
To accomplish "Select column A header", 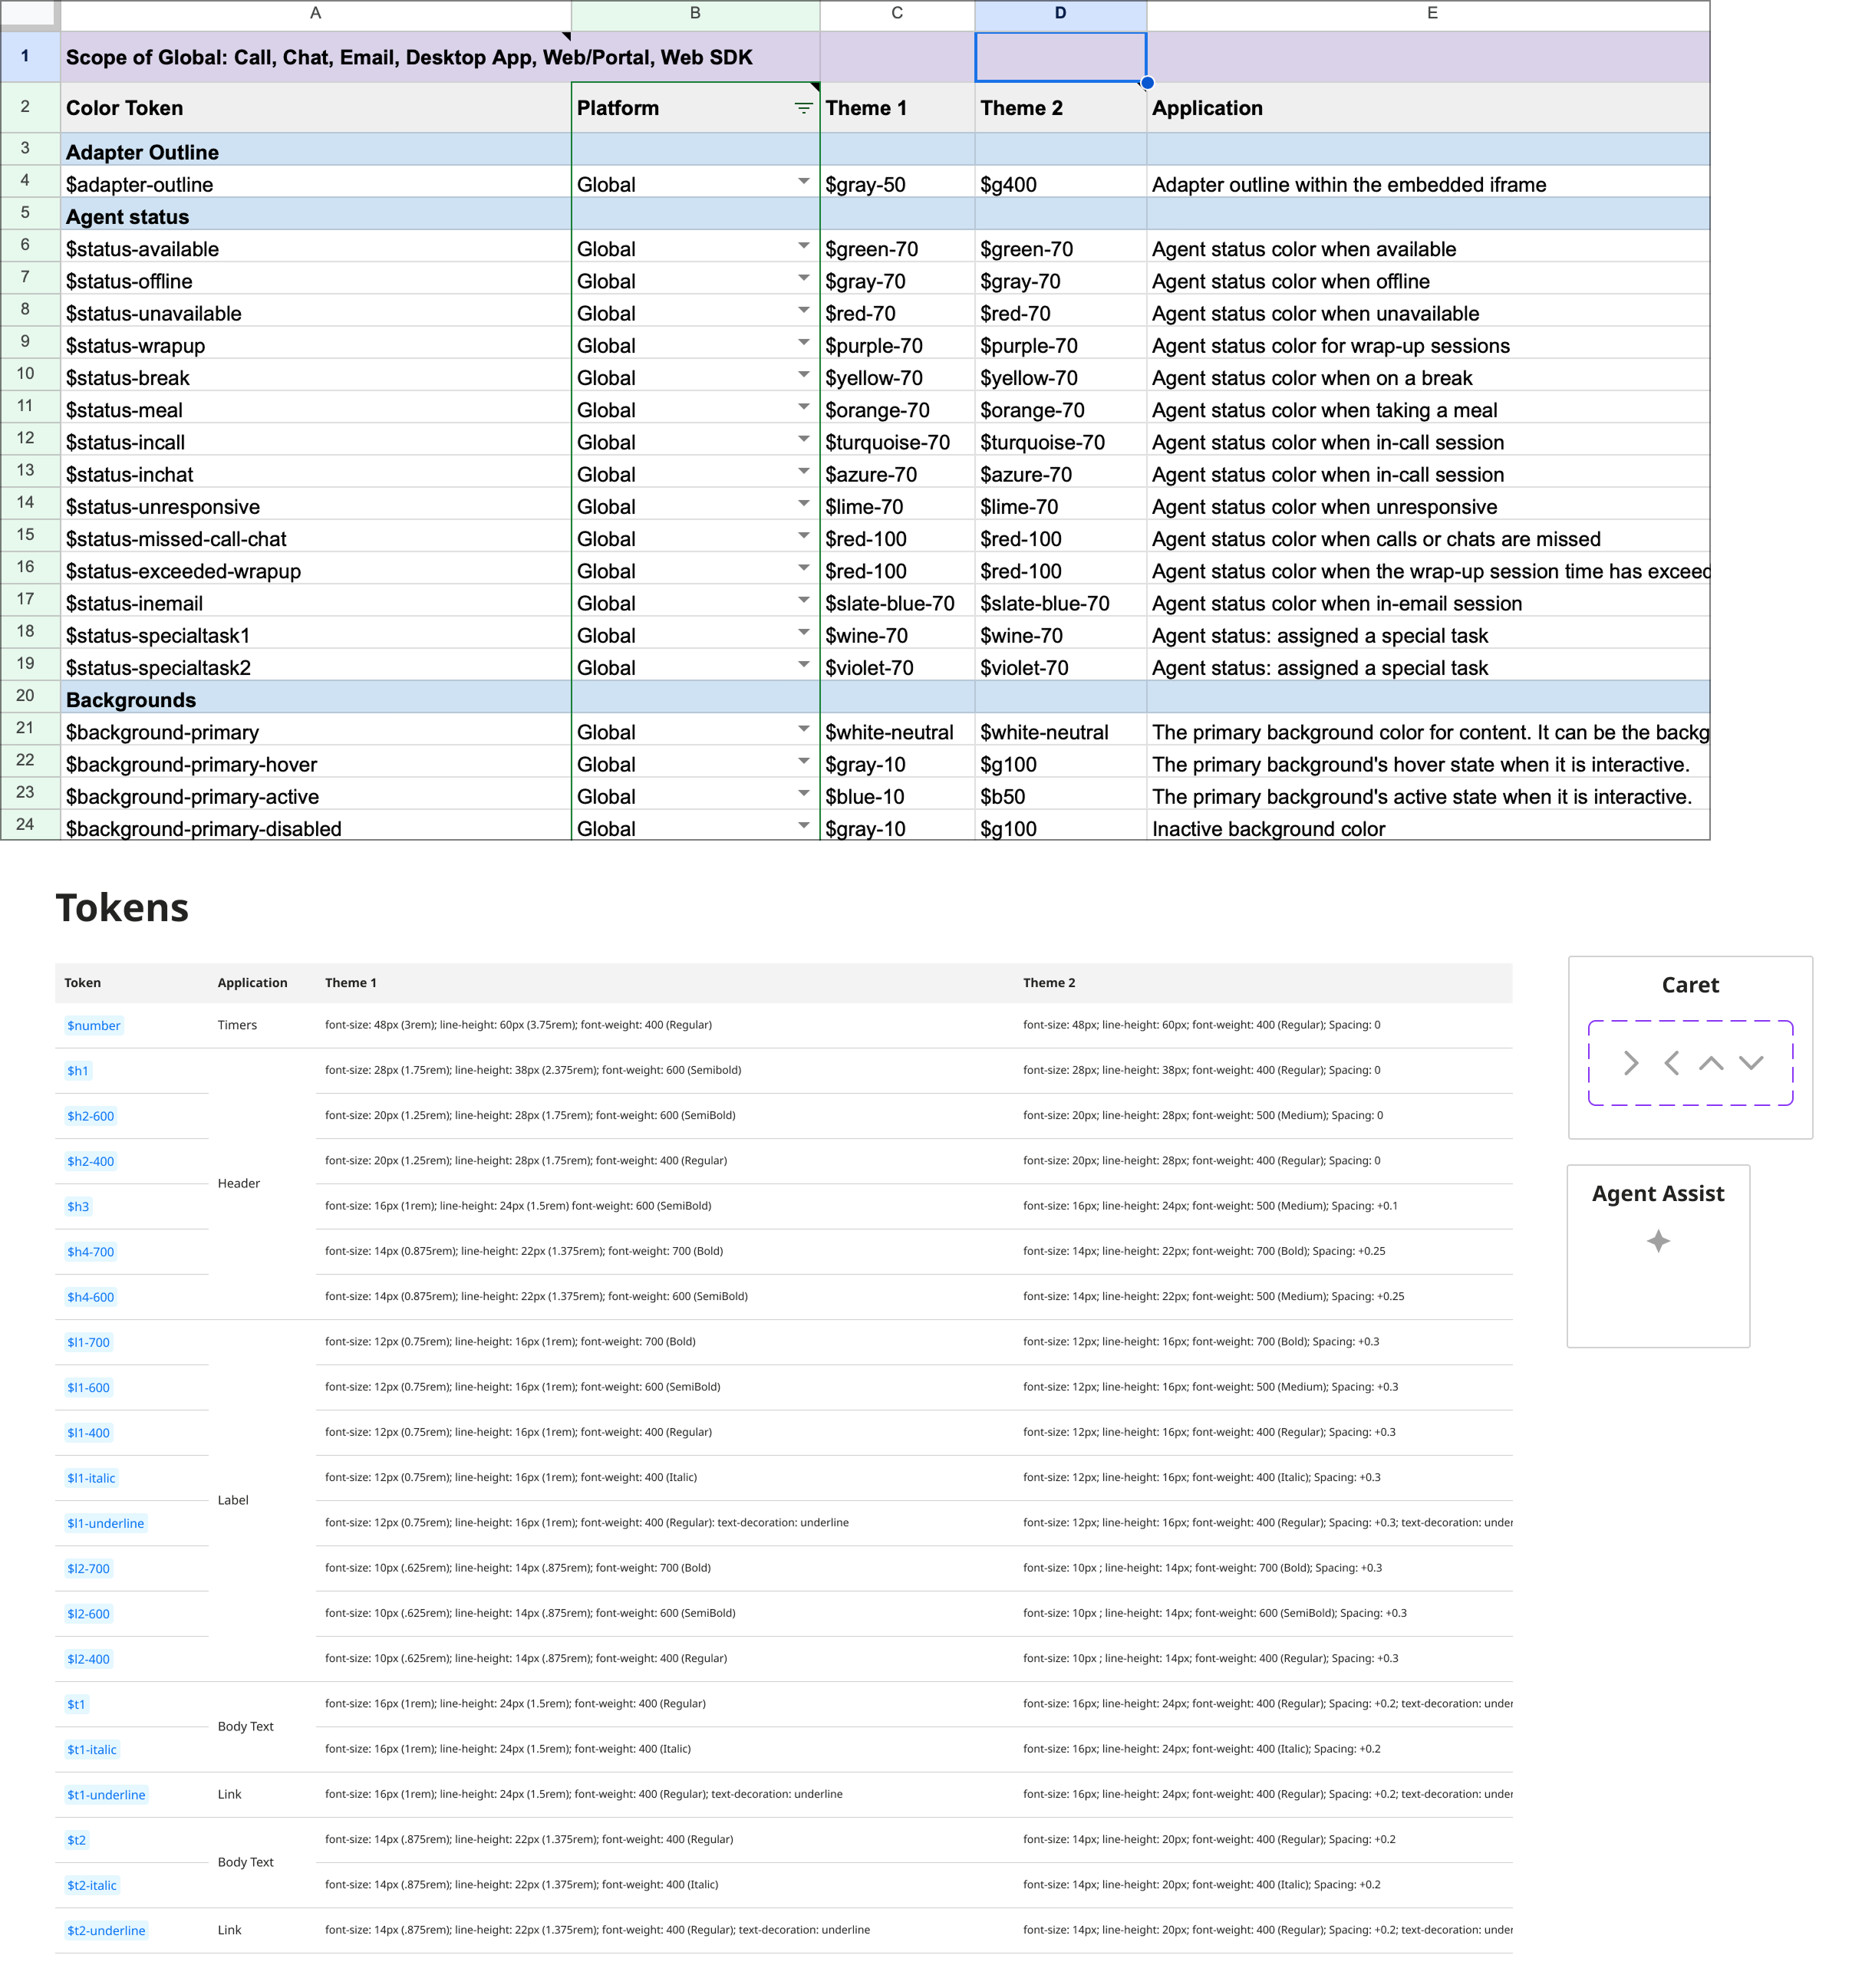I will coord(315,14).
